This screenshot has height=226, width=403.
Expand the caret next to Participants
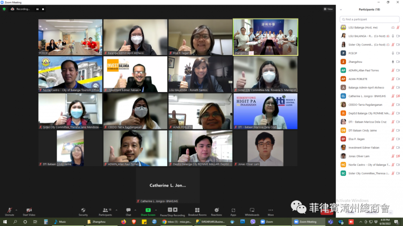[116, 210]
